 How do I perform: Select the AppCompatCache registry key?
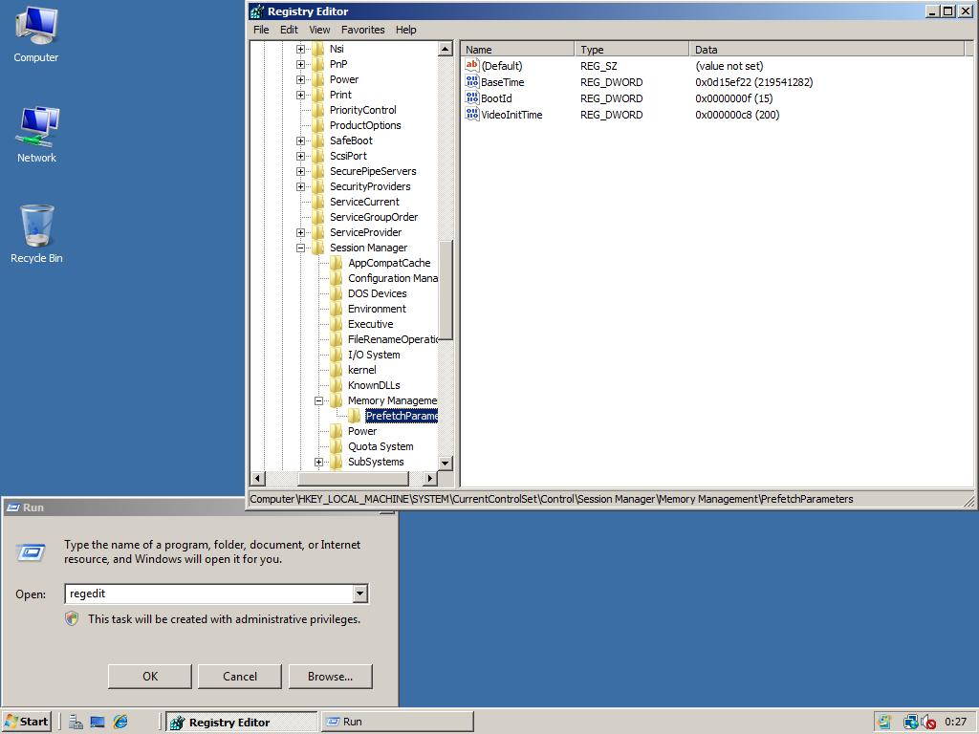[389, 263]
